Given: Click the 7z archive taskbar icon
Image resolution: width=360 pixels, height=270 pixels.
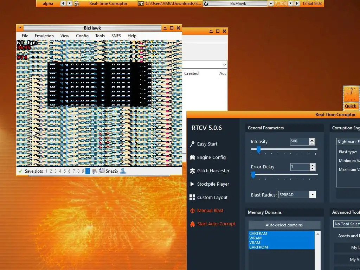Looking at the screenshot, I should [x=141, y=4].
